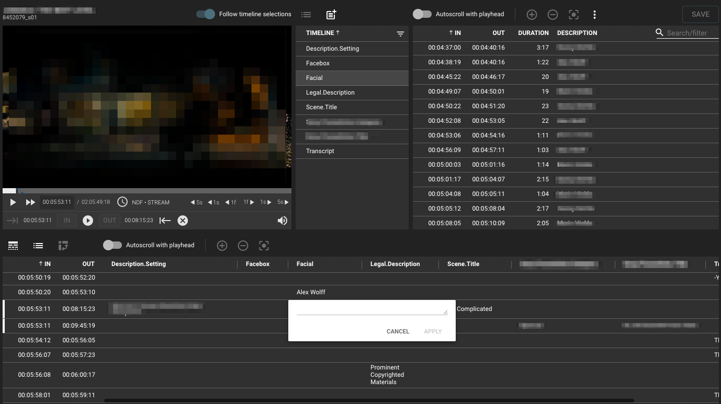Viewport: 721px width, 404px height.
Task: Enable top Autoscroll with playhead
Action: pos(422,14)
